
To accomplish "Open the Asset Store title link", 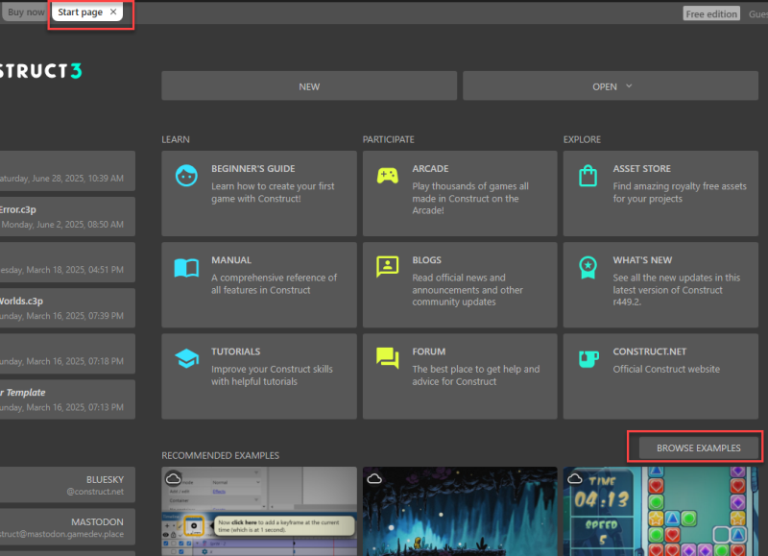I will pyautogui.click(x=641, y=168).
